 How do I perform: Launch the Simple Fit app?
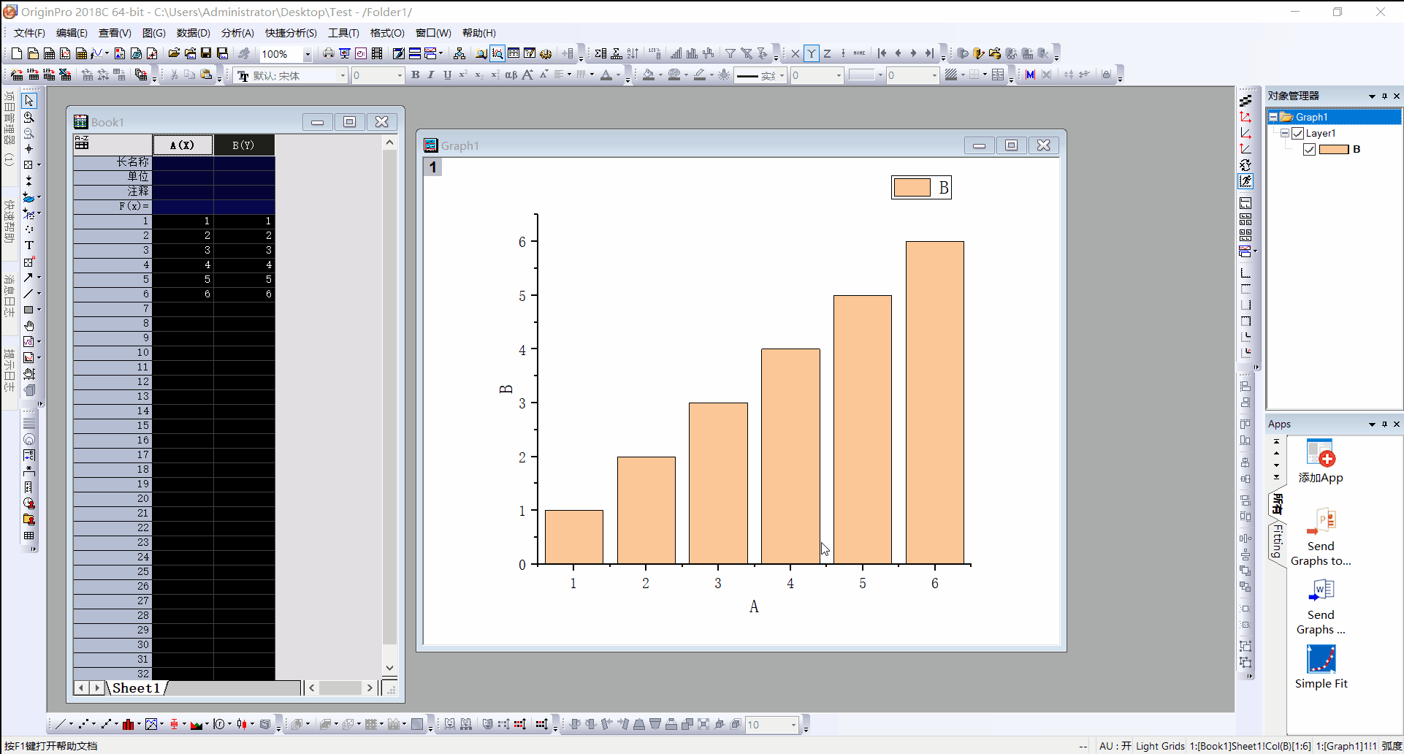coord(1321,668)
